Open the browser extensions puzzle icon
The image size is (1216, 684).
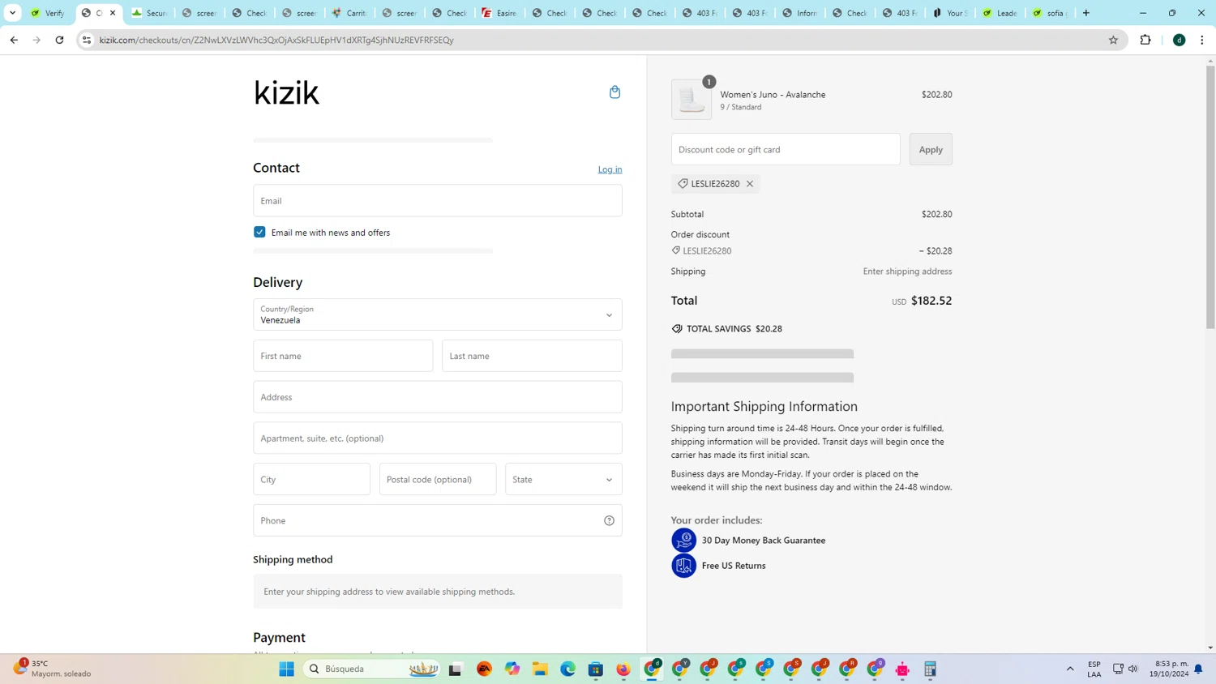[x=1145, y=40]
